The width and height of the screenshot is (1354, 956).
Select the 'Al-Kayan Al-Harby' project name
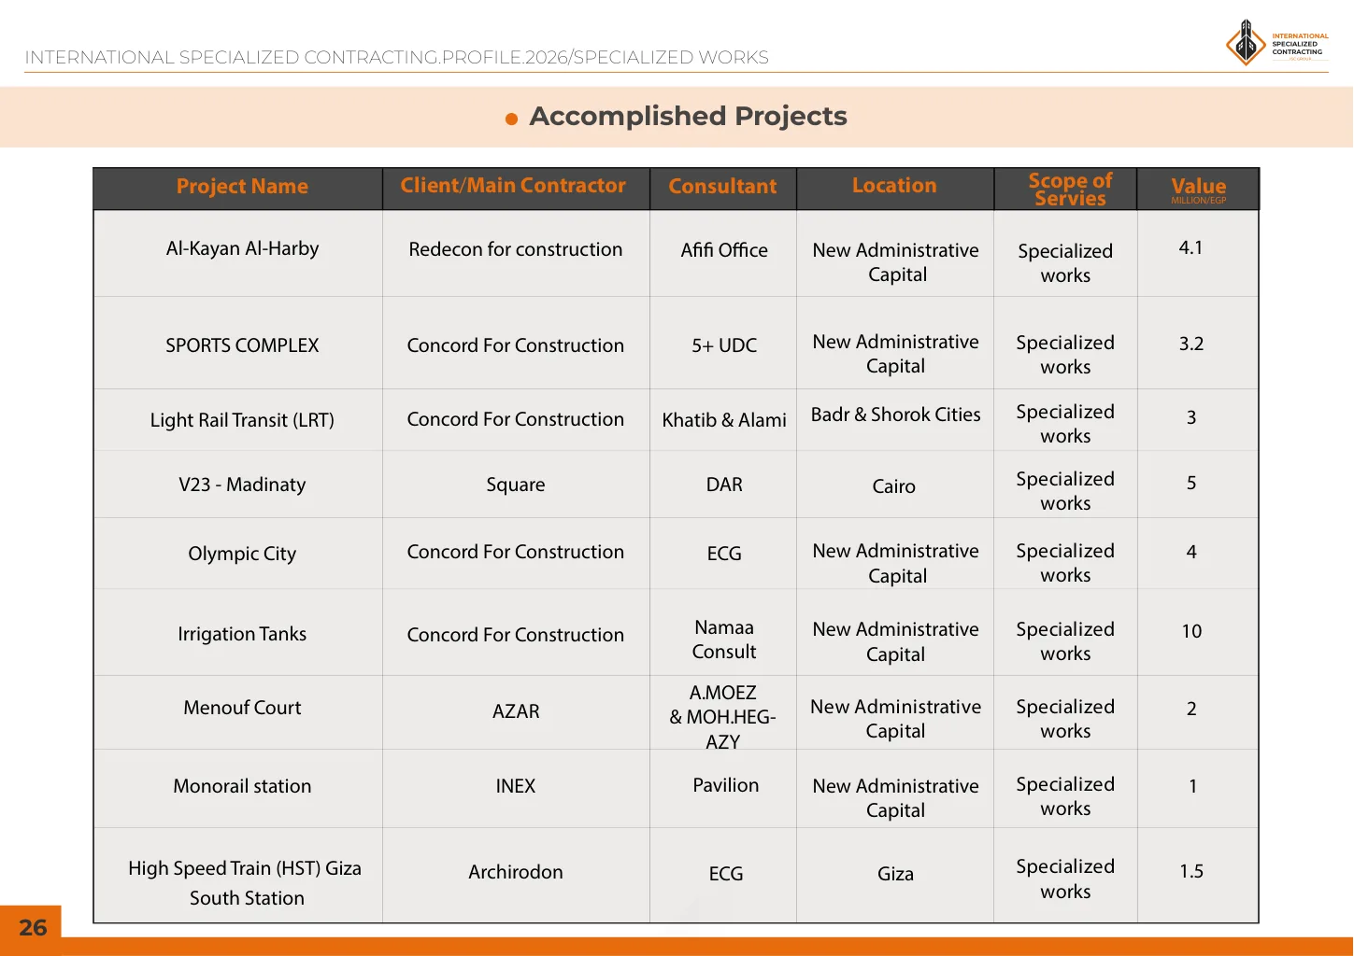coord(242,248)
